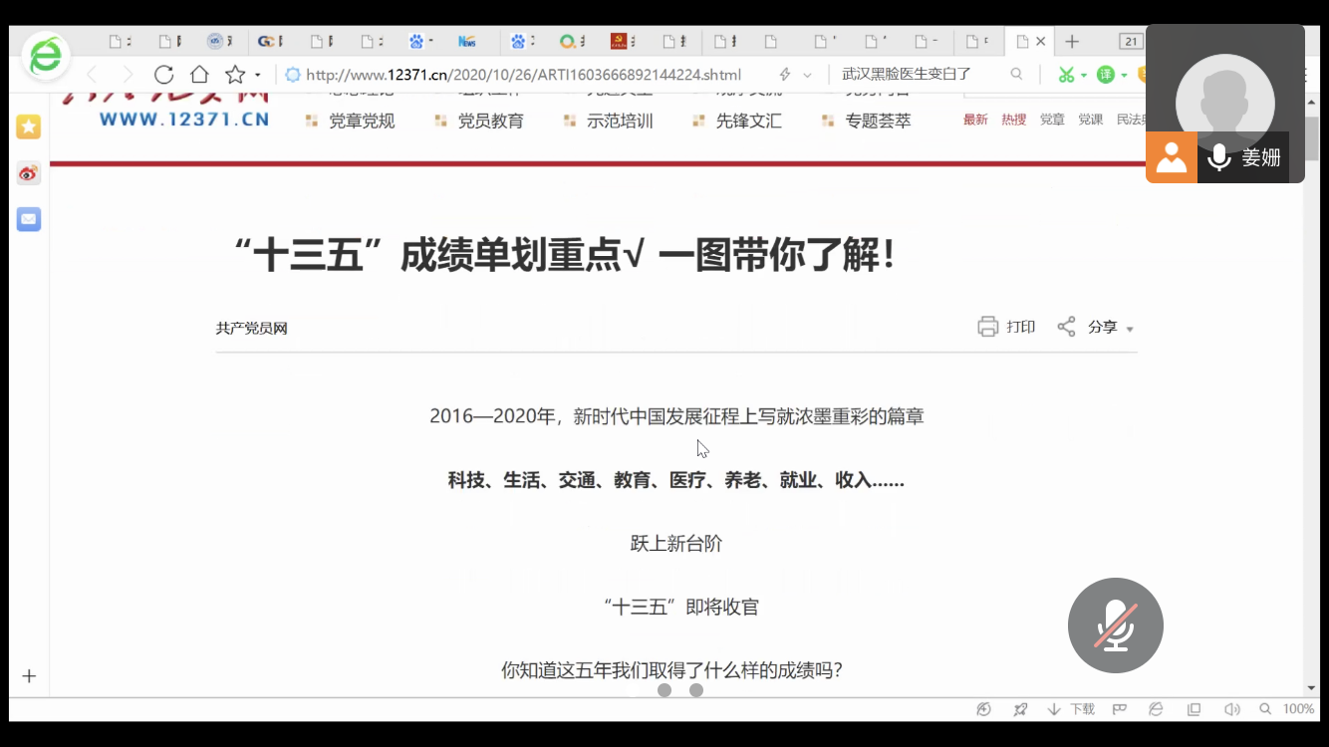Bookmark this page with star icon
This screenshot has width=1329, height=747.
[x=235, y=75]
